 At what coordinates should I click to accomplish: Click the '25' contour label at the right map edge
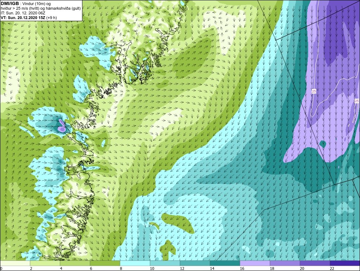click(356, 101)
